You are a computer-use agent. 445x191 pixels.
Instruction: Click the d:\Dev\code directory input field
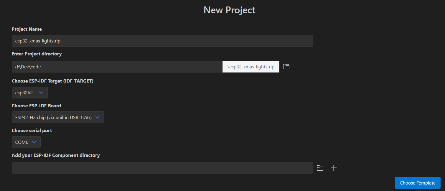(x=117, y=67)
